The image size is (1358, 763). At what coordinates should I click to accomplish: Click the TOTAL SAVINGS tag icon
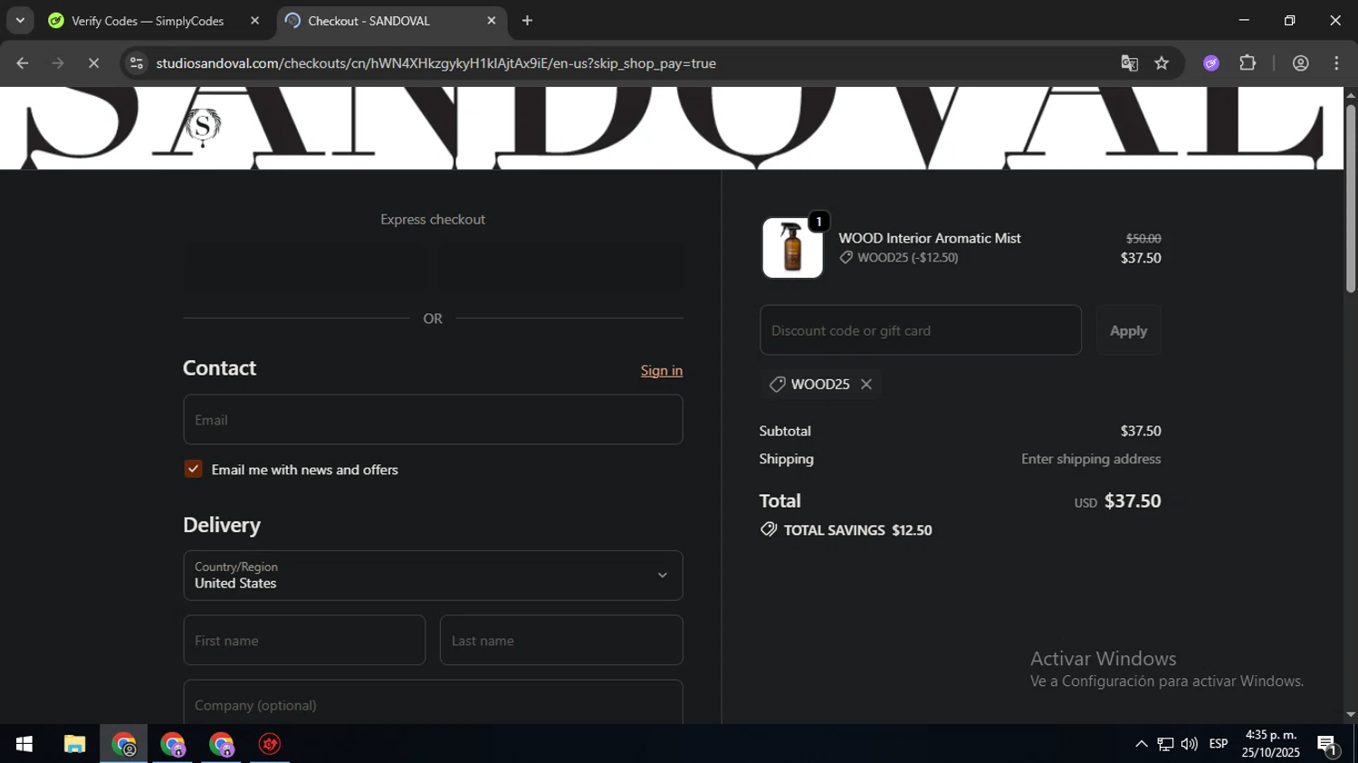[x=769, y=529]
